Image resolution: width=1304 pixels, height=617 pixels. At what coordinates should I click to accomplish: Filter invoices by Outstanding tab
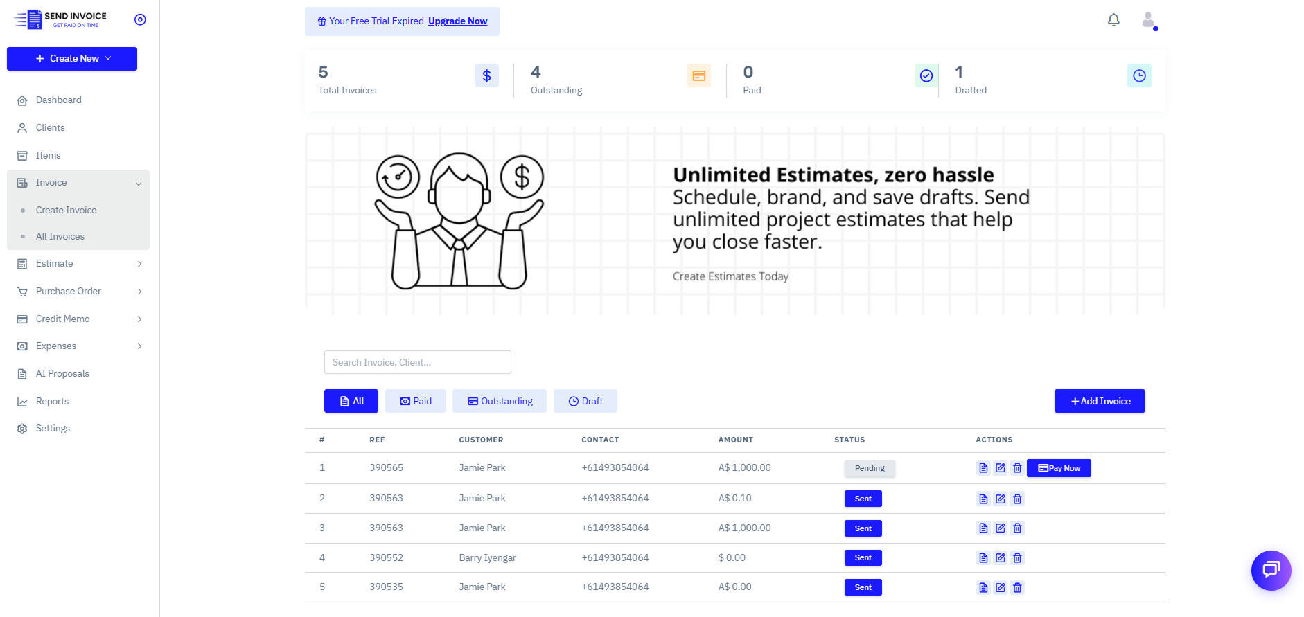(x=500, y=401)
